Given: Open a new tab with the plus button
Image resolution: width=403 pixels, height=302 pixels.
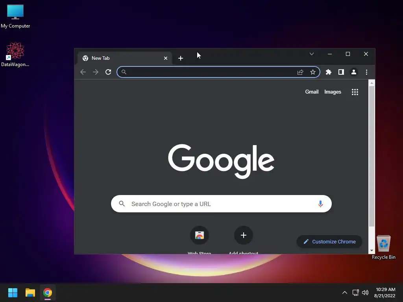Looking at the screenshot, I should pyautogui.click(x=180, y=58).
